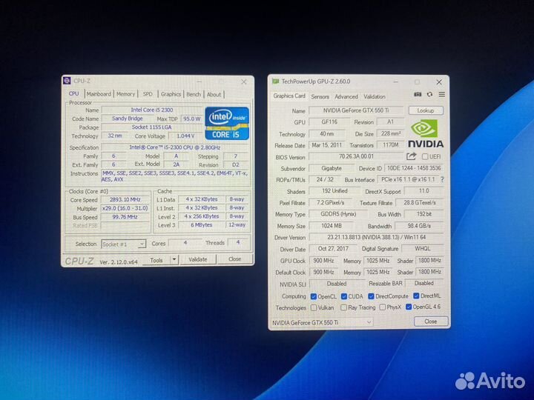Click the Subvendor value Gigabyte
This screenshot has width=534, height=400.
coord(332,168)
